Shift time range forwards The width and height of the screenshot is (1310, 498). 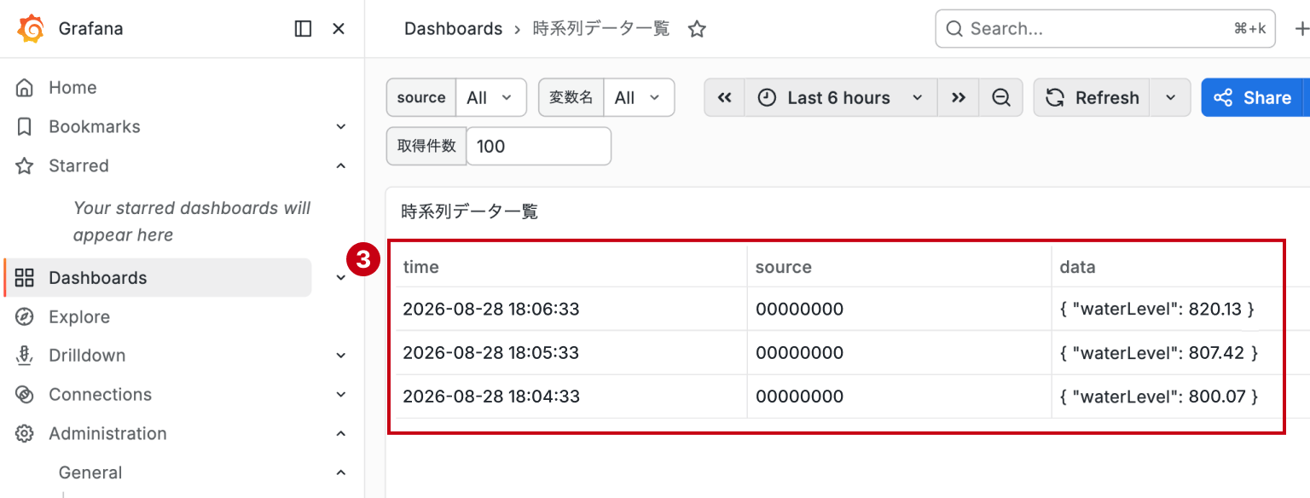tap(959, 98)
